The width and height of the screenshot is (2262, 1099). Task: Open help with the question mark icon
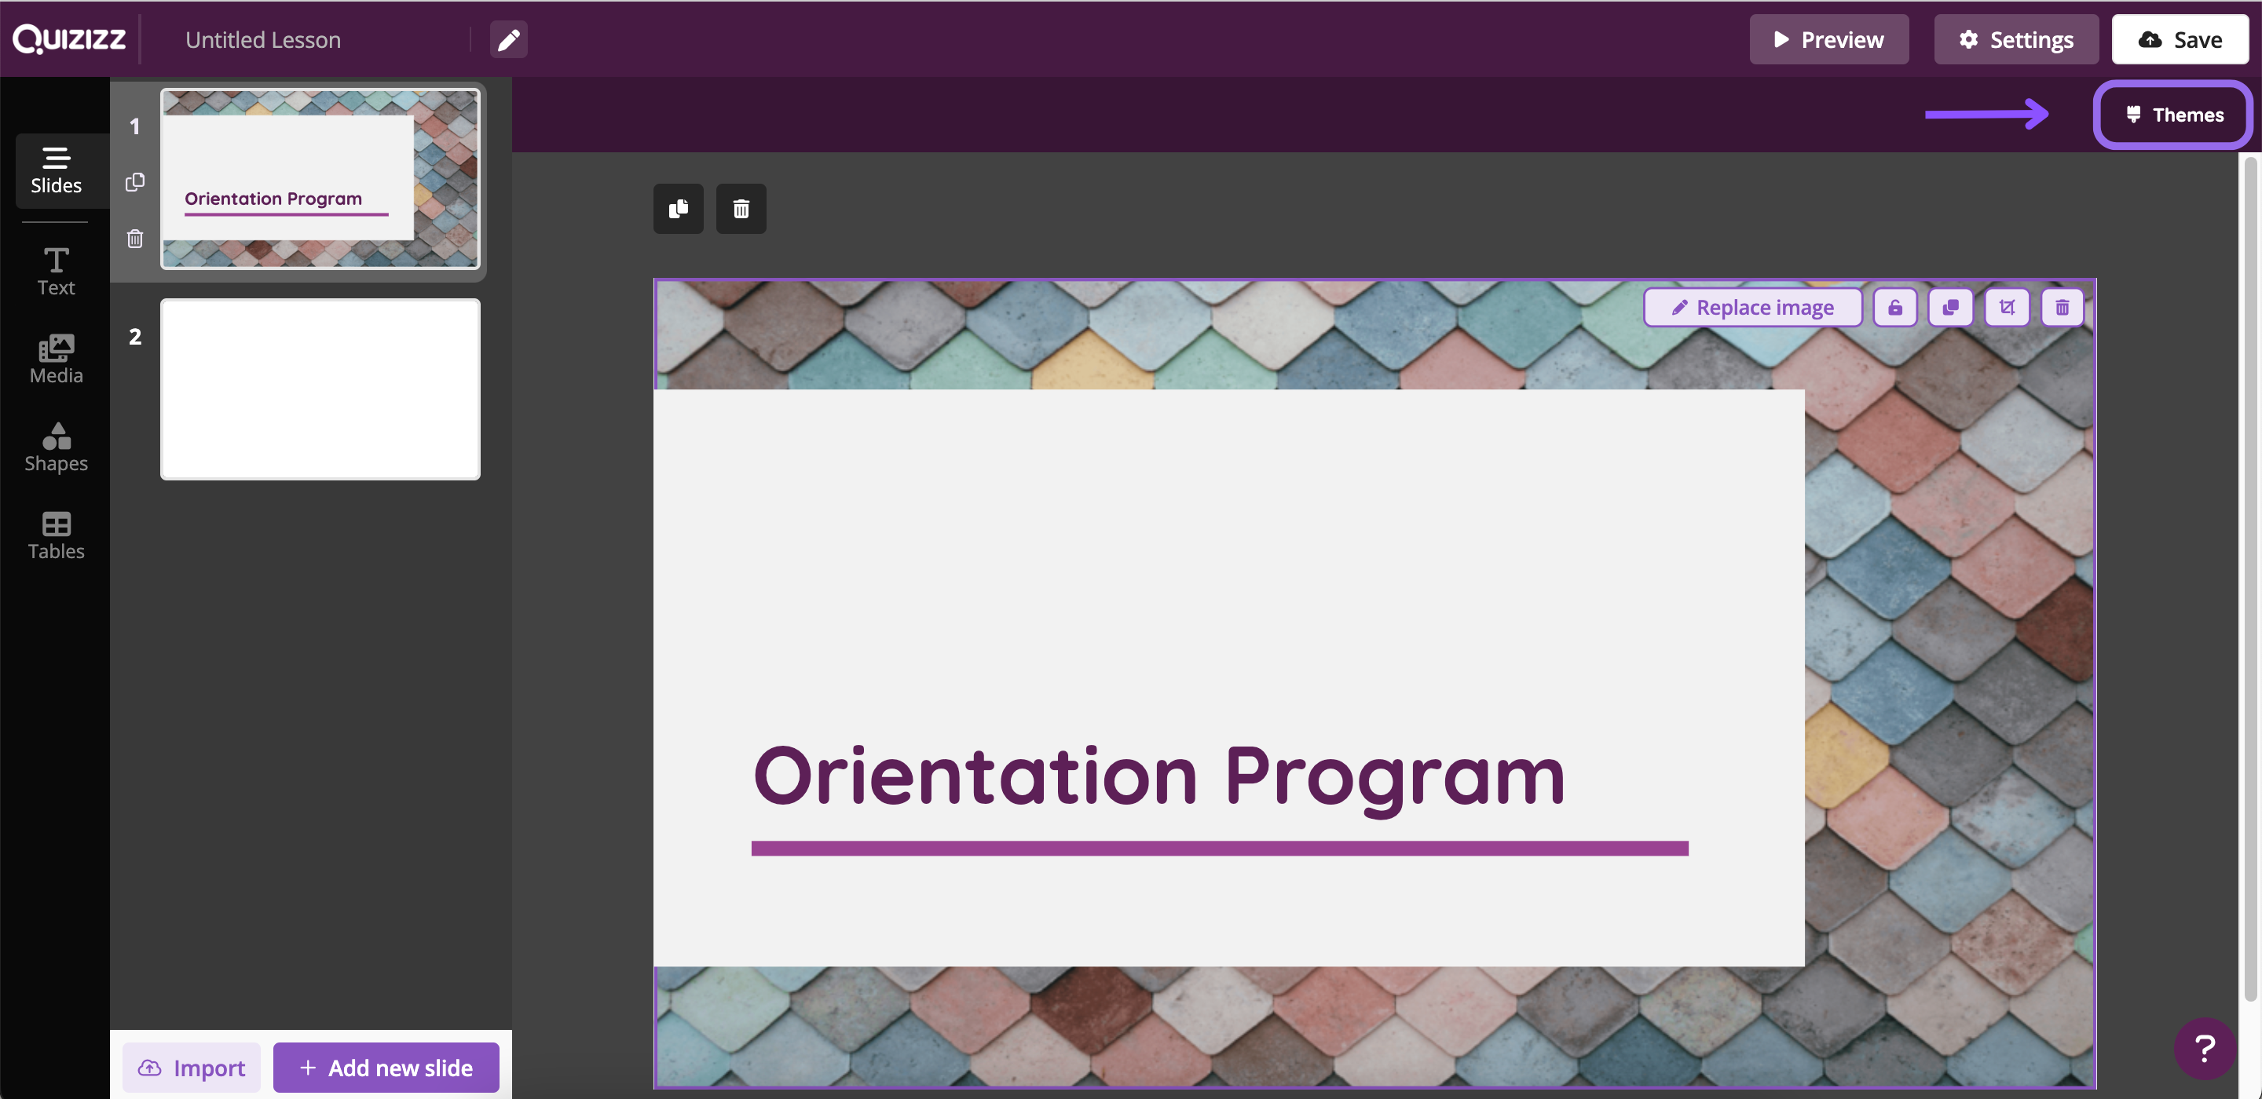click(x=2205, y=1048)
